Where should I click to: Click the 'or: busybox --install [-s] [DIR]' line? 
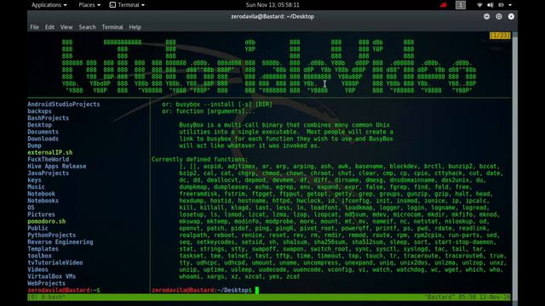point(217,104)
